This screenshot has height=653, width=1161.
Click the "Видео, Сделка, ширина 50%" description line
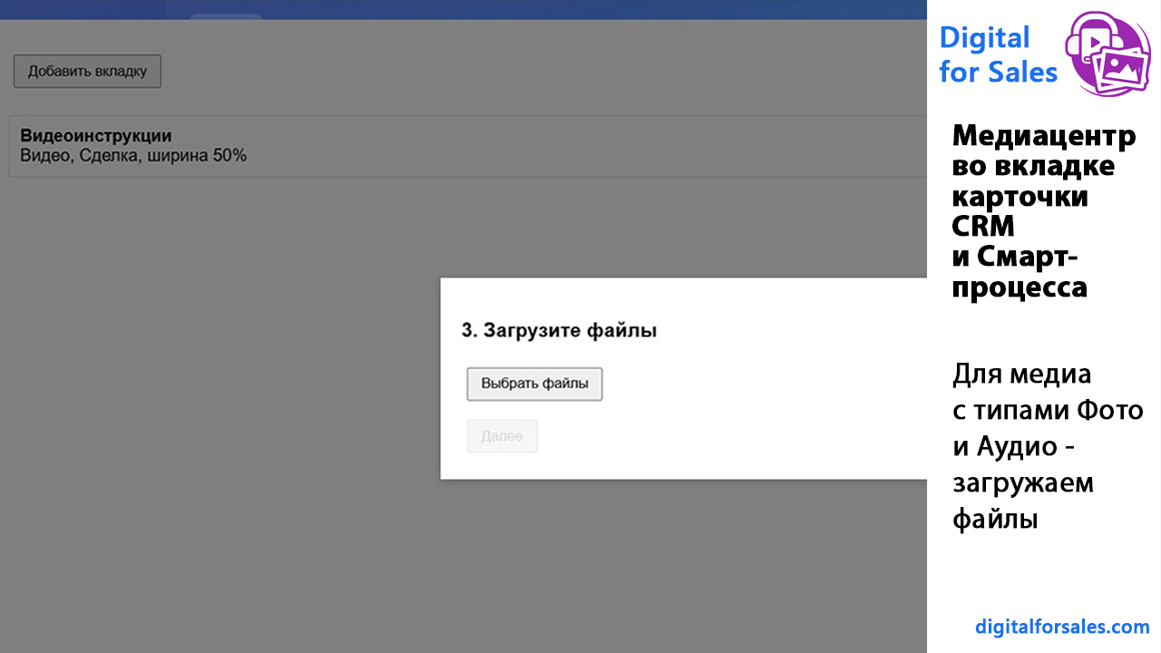[x=133, y=156]
